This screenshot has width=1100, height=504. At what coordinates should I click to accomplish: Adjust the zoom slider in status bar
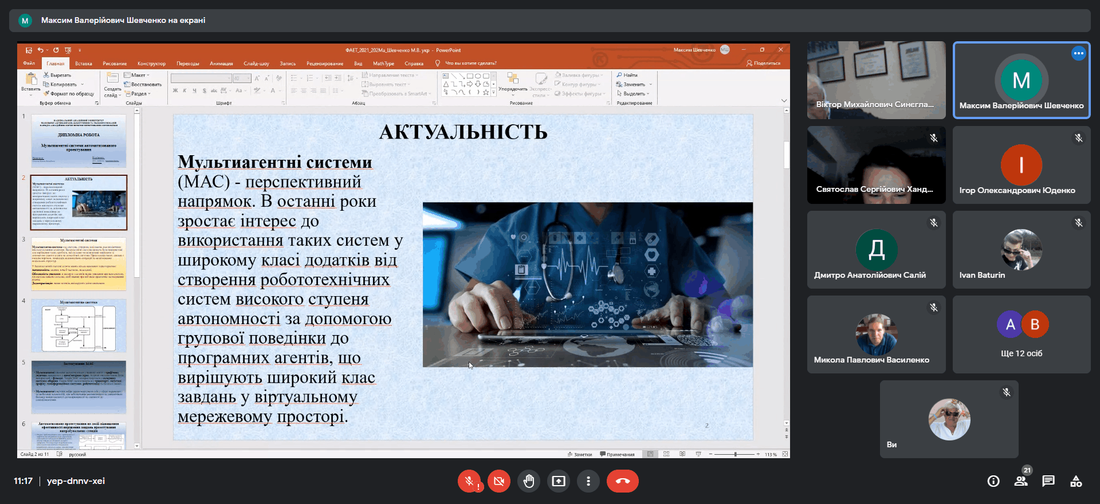tap(736, 454)
